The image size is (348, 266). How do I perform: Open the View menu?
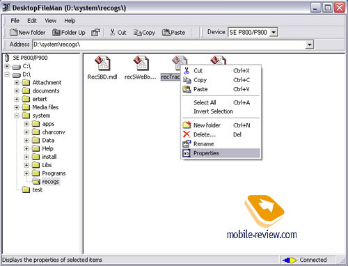click(51, 21)
